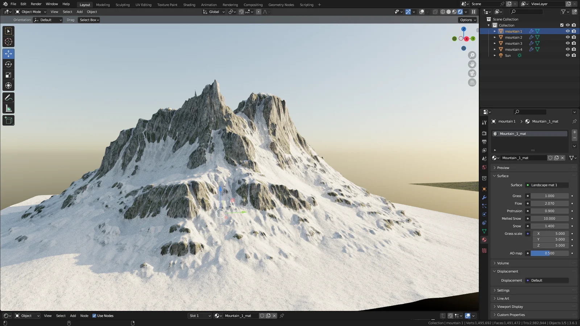The image size is (580, 326).
Task: Hide mountain 2 in the outliner
Action: point(568,37)
